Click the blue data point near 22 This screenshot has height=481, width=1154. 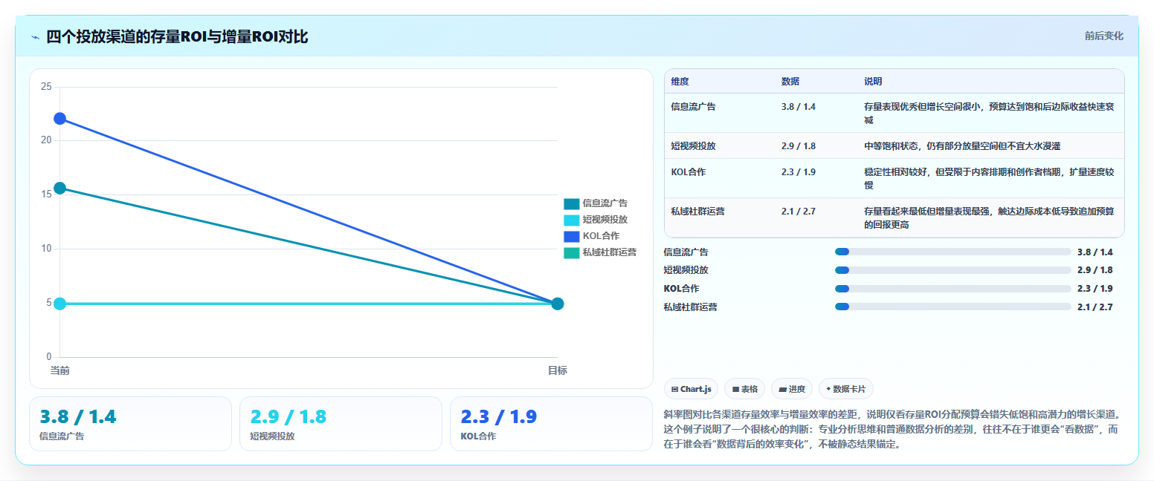pyautogui.click(x=59, y=119)
